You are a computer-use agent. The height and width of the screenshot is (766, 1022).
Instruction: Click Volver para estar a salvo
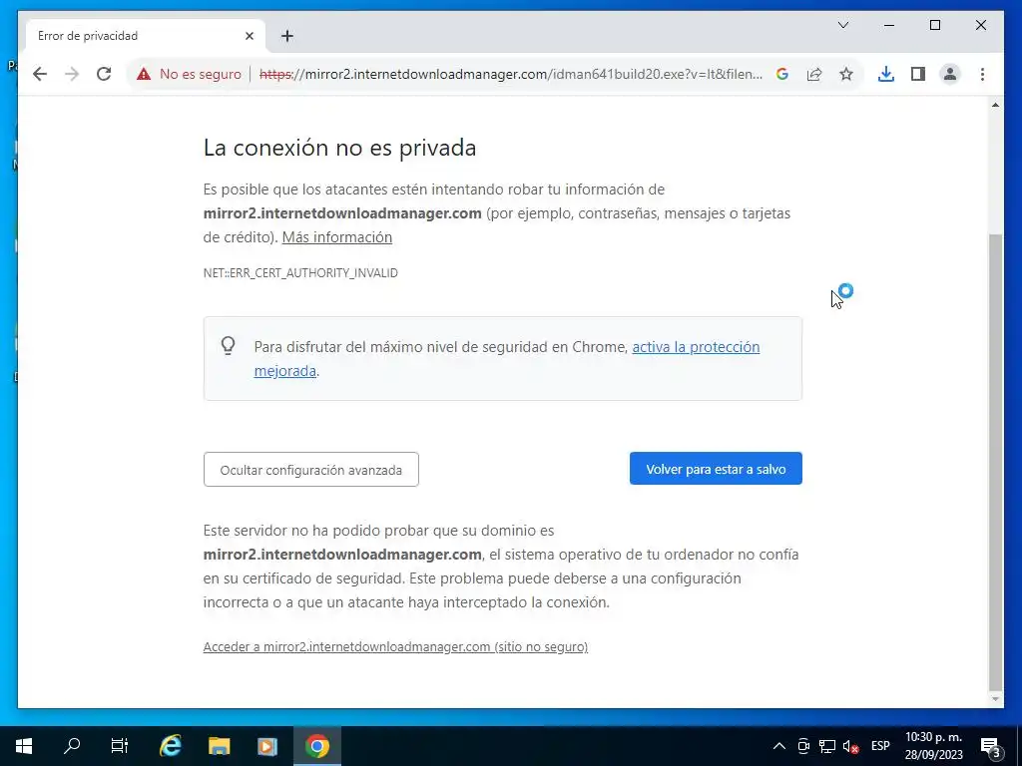coord(716,469)
